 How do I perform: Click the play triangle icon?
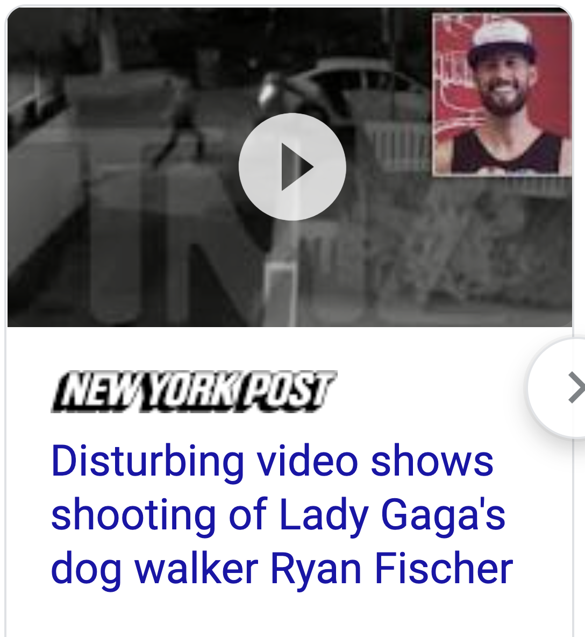coord(297,167)
